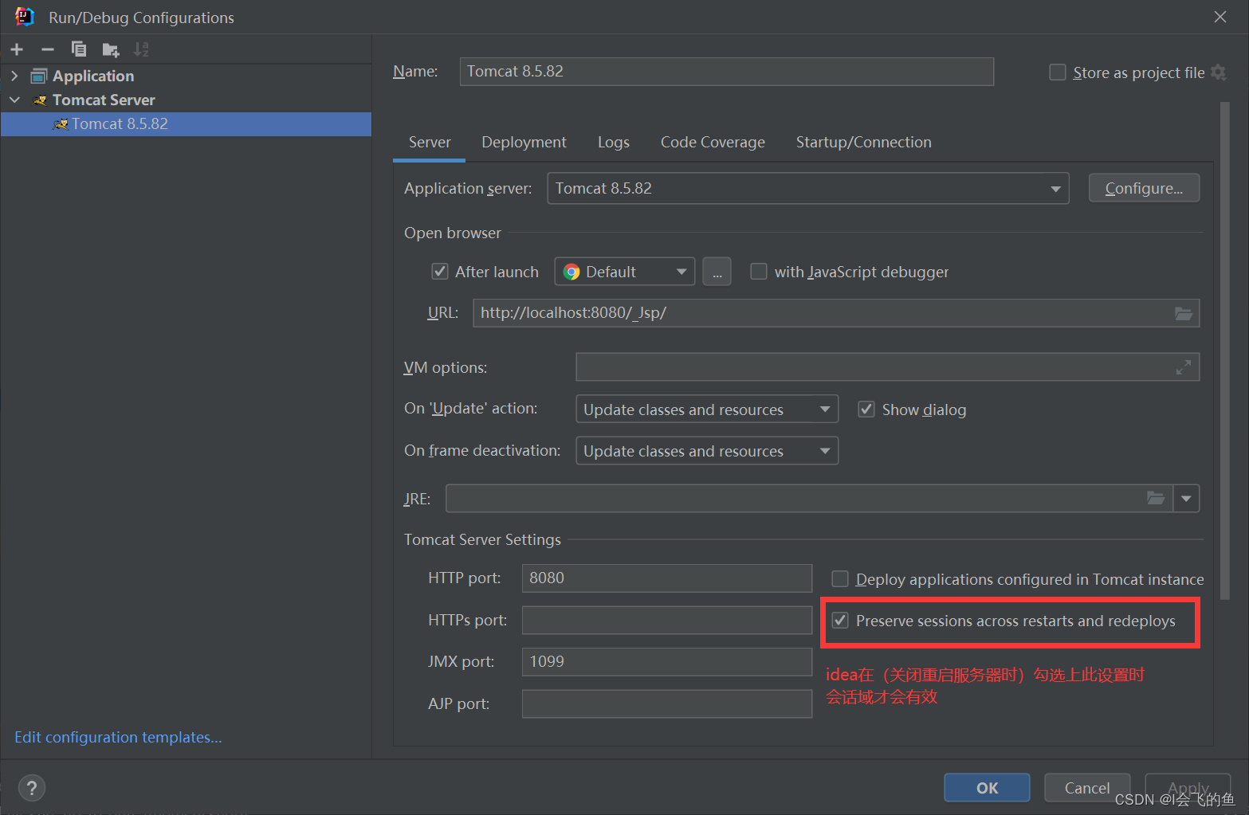Toggle the Show dialog checkbox
Image resolution: width=1249 pixels, height=815 pixels.
pos(866,409)
